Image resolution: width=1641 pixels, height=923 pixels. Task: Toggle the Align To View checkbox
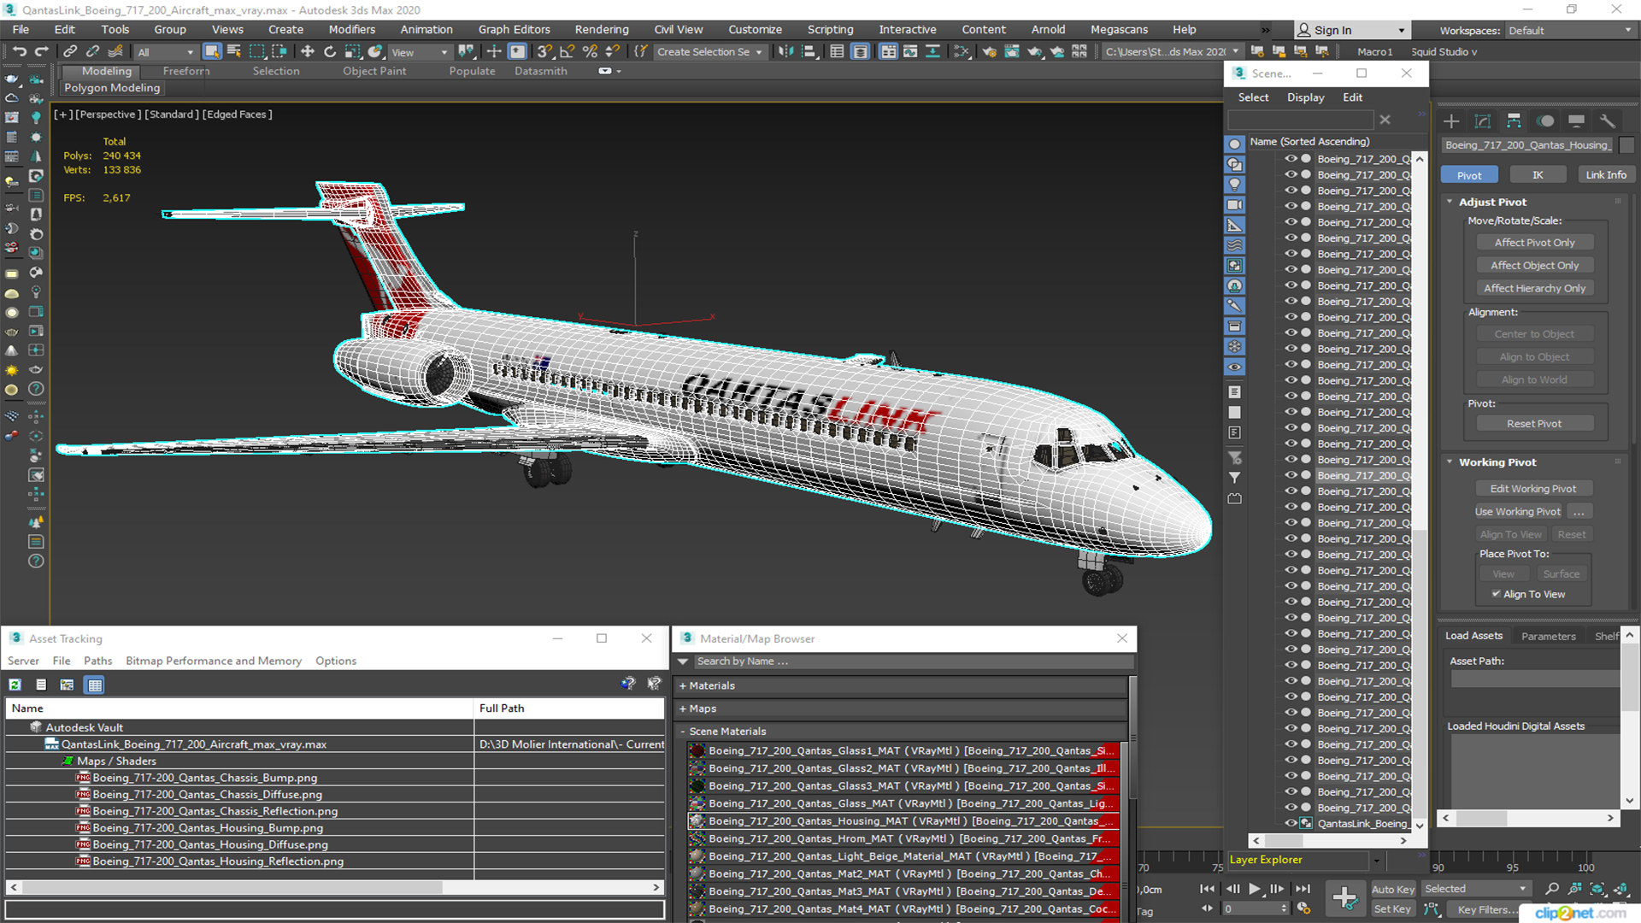[x=1496, y=594]
